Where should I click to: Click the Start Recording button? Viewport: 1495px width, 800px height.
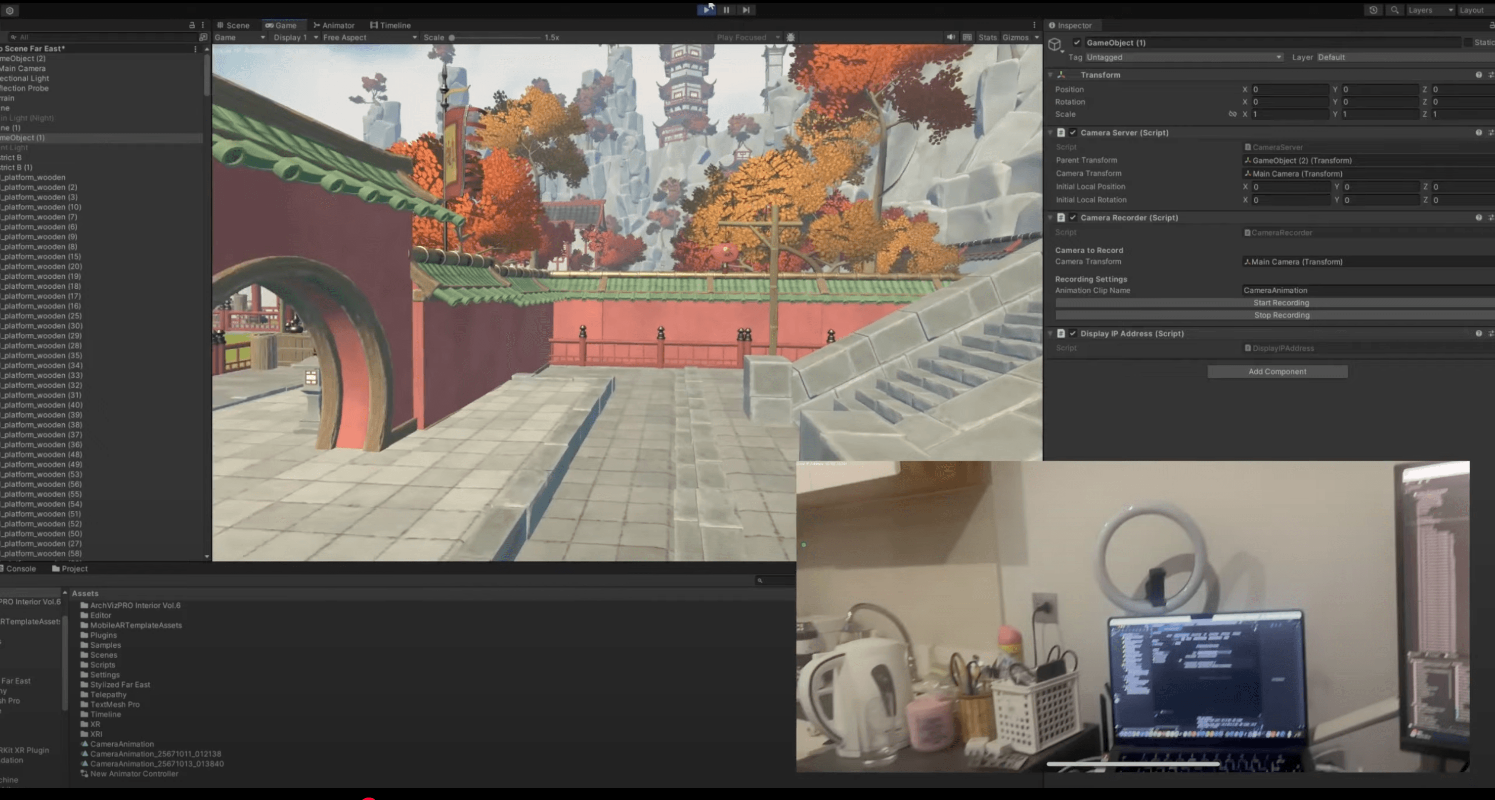click(x=1281, y=303)
